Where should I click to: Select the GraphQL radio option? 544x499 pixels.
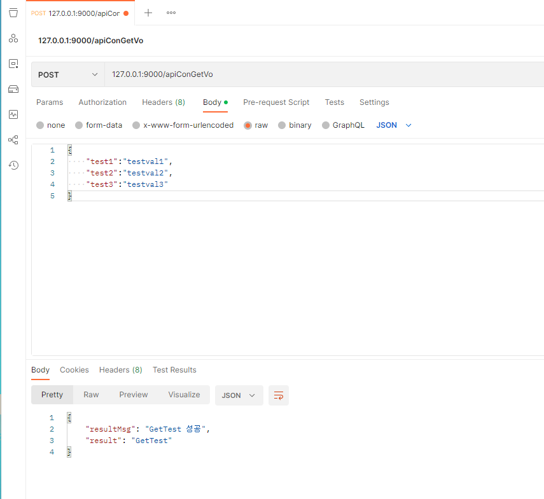[326, 125]
